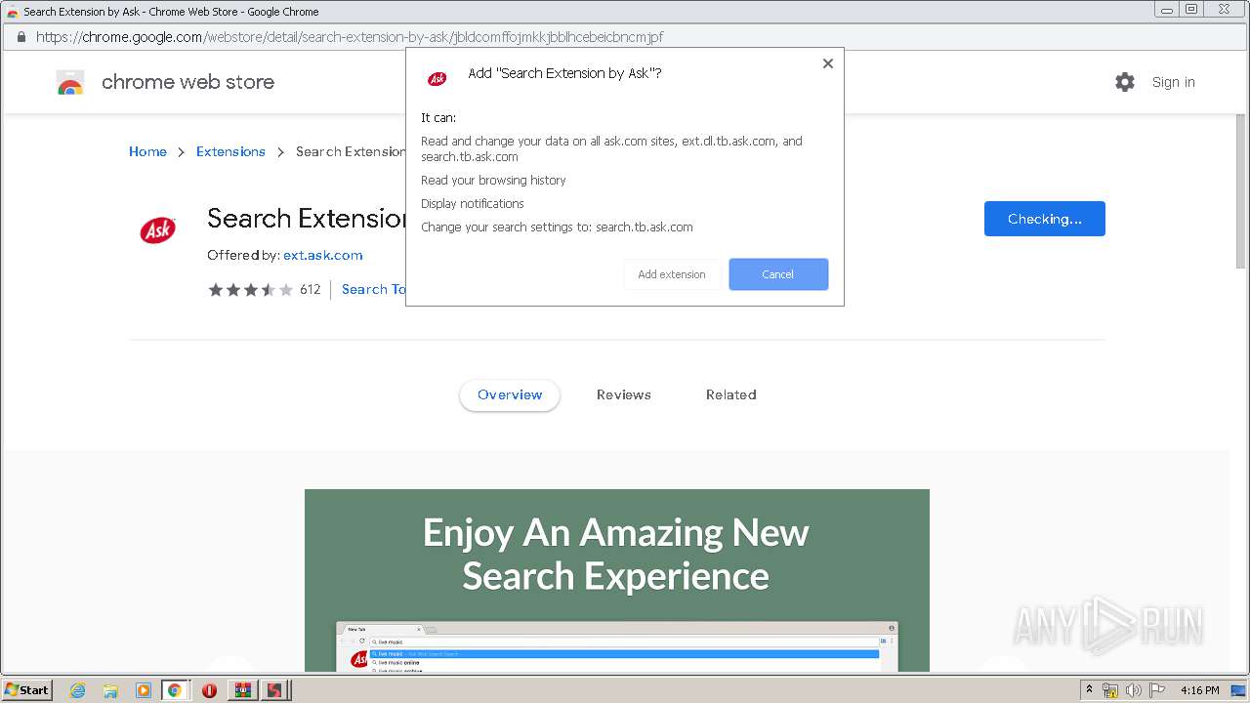Click the Chrome Web Store rainbow logo
This screenshot has height=703, width=1250.
(x=70, y=82)
